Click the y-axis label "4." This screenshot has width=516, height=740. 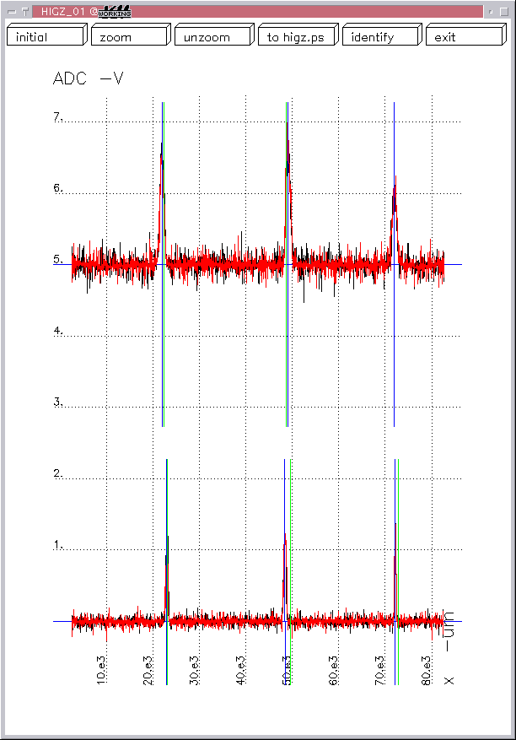pyautogui.click(x=58, y=331)
